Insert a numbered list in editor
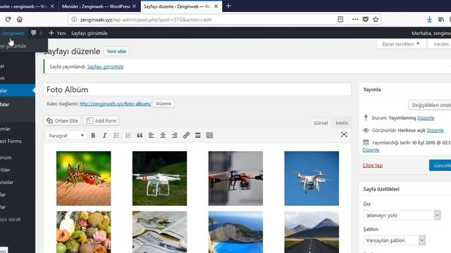Viewport: 451px width, 253px height. 128,136
